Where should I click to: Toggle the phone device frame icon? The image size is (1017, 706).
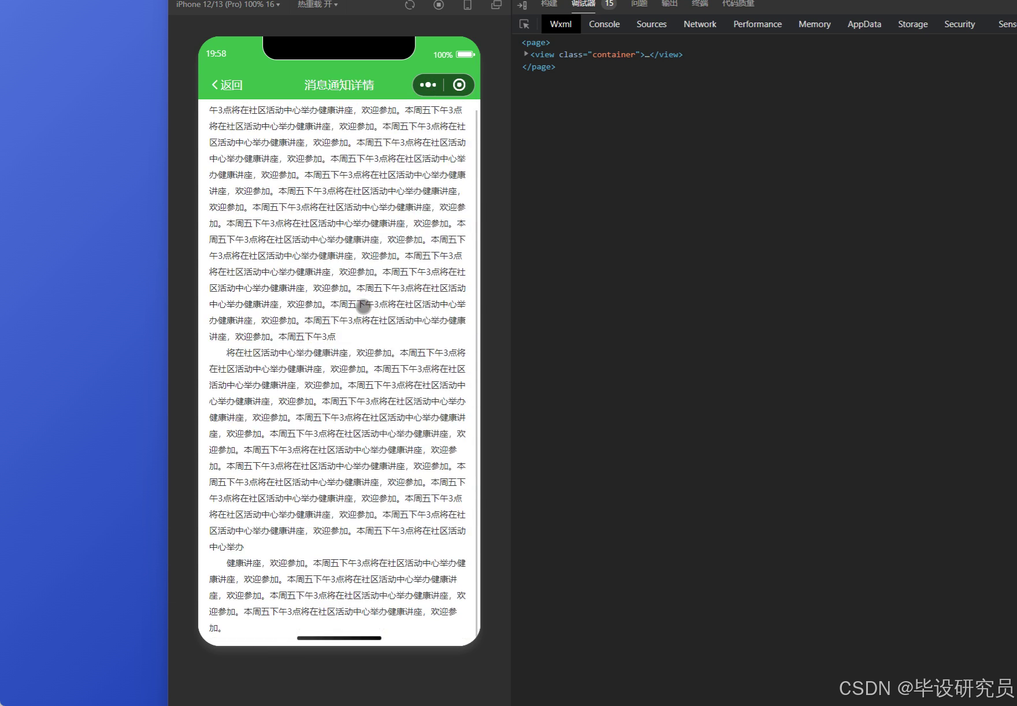[467, 5]
